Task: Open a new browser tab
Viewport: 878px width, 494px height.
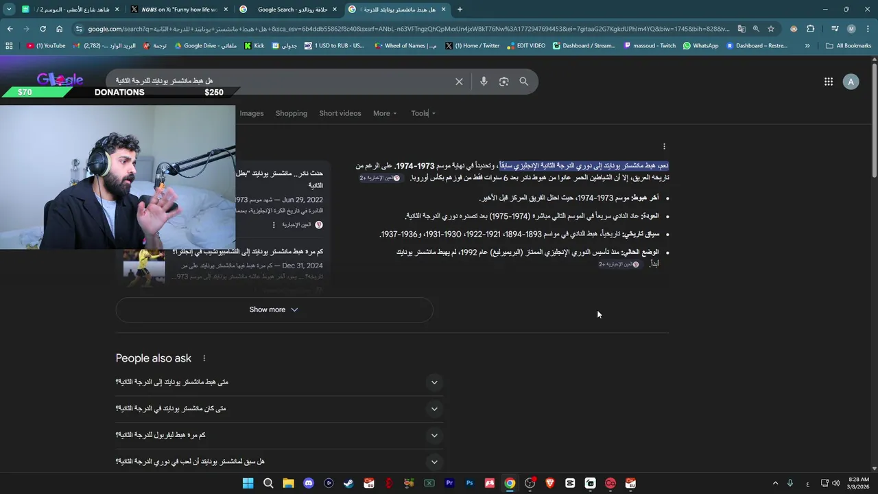Action: click(460, 10)
